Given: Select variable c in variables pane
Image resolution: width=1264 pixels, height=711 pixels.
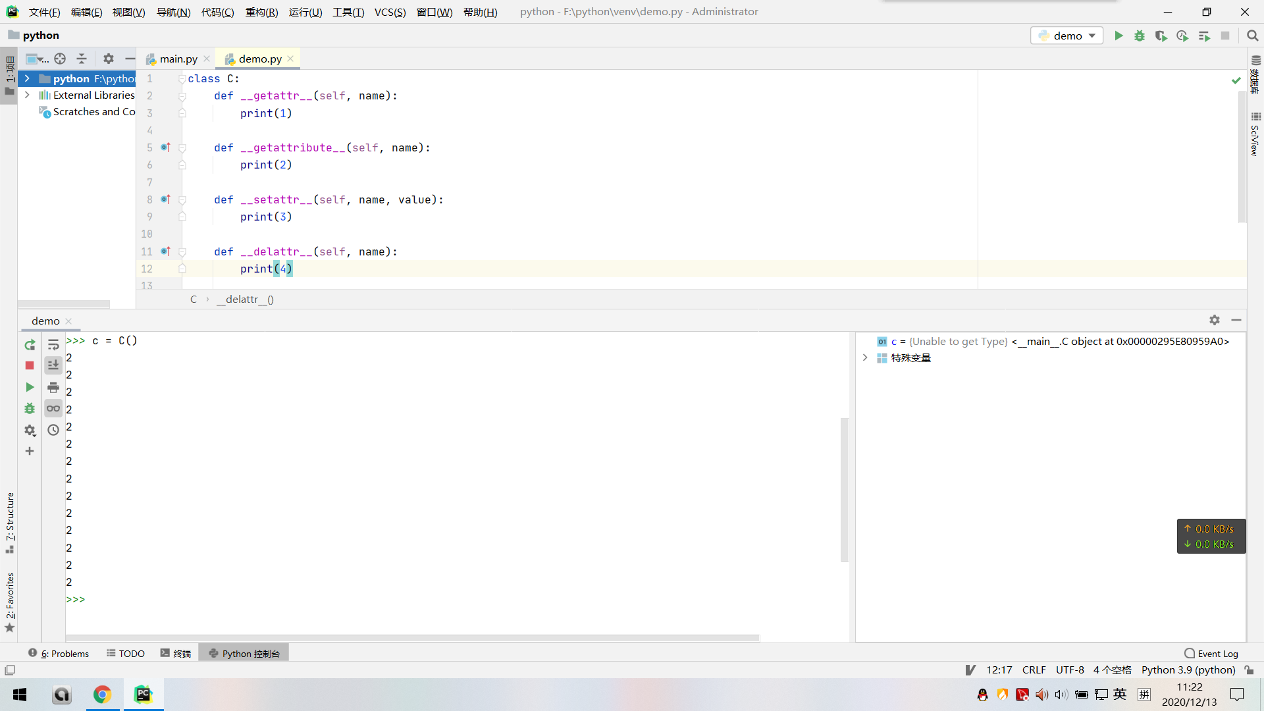Looking at the screenshot, I should tap(1053, 341).
